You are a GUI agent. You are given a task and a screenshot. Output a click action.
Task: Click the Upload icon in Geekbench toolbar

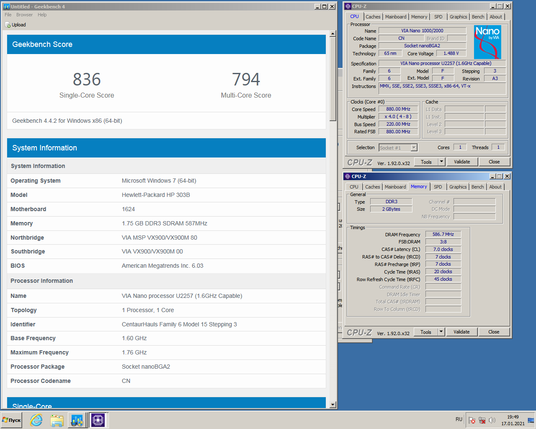coord(8,25)
